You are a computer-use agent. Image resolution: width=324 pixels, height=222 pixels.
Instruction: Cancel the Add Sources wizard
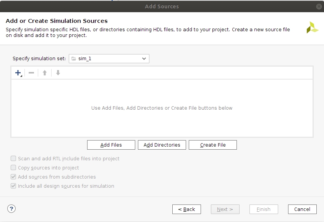302,209
